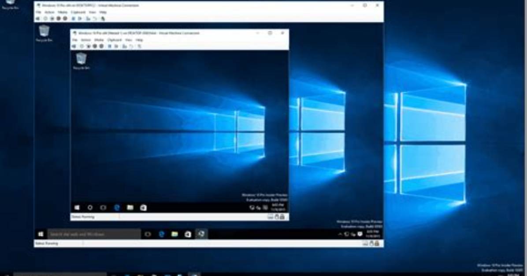Select Hyper-V app on outer VM taskbar

pyautogui.click(x=201, y=234)
